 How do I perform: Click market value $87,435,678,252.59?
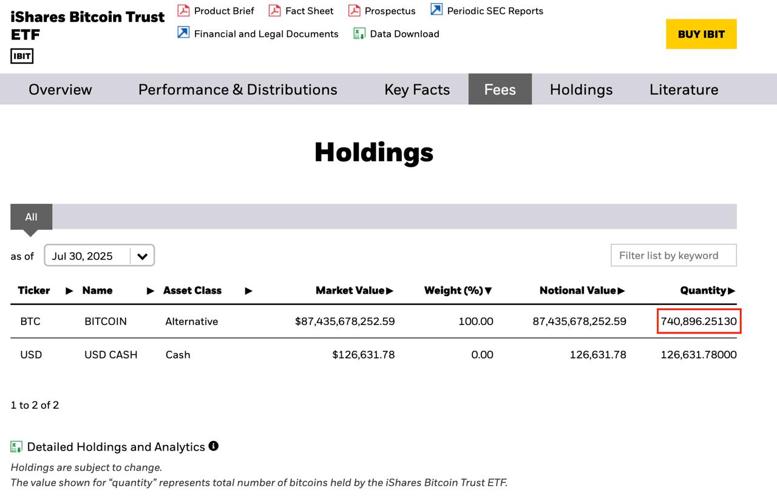point(345,321)
